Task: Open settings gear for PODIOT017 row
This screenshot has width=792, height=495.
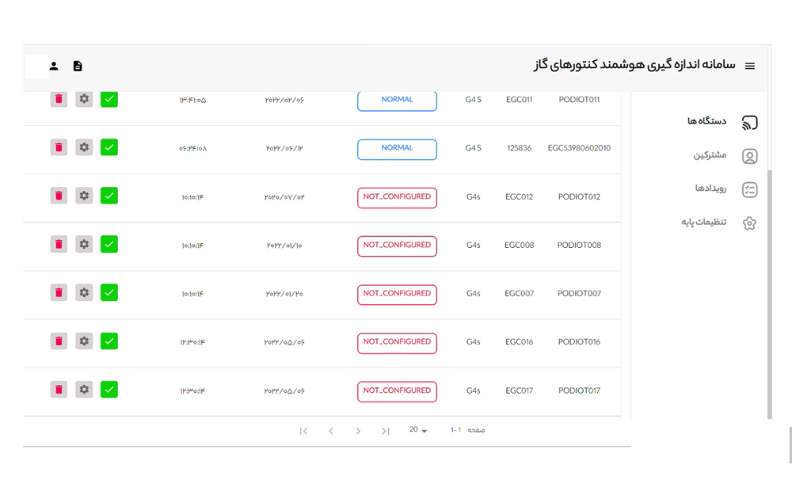Action: click(x=84, y=390)
